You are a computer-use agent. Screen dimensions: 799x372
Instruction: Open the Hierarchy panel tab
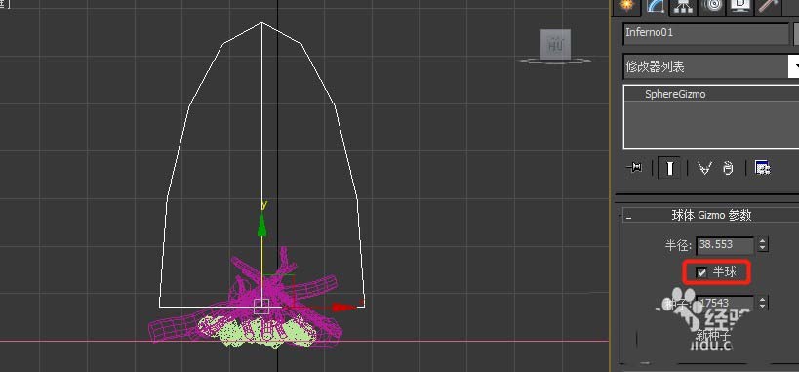(682, 5)
